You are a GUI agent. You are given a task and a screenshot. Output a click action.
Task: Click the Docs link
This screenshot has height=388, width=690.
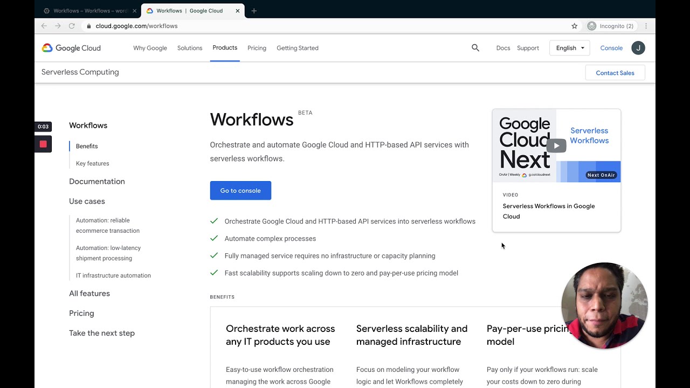tap(503, 48)
